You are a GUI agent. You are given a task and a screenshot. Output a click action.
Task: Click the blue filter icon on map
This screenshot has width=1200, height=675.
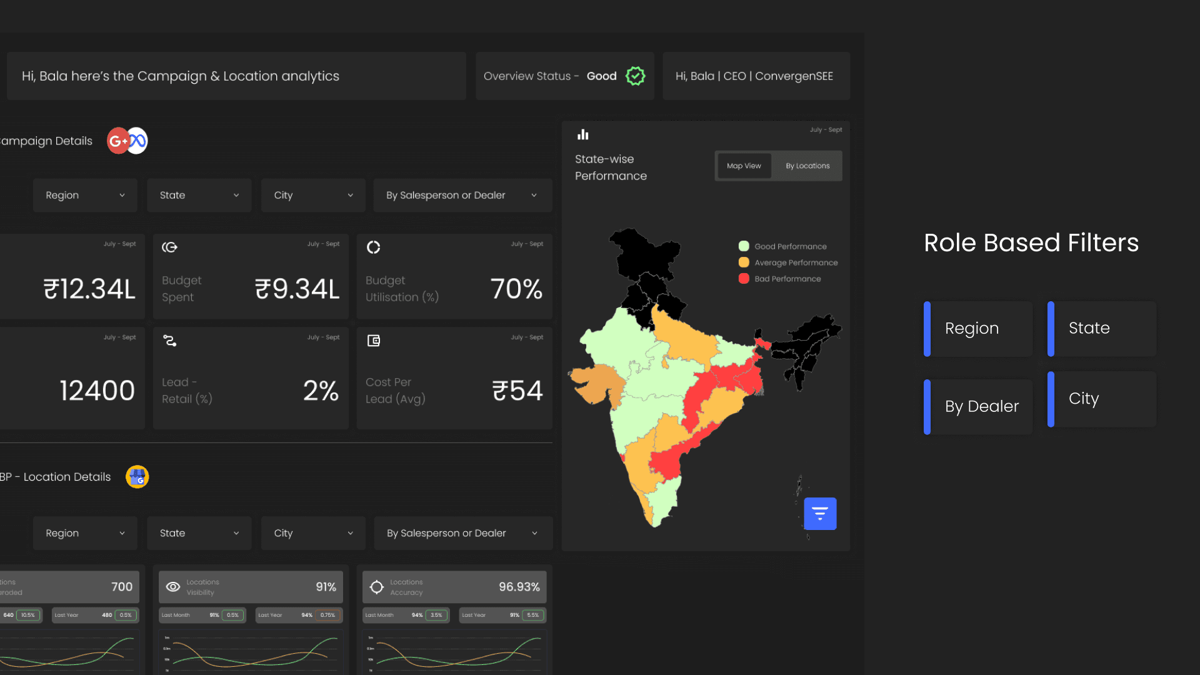820,514
